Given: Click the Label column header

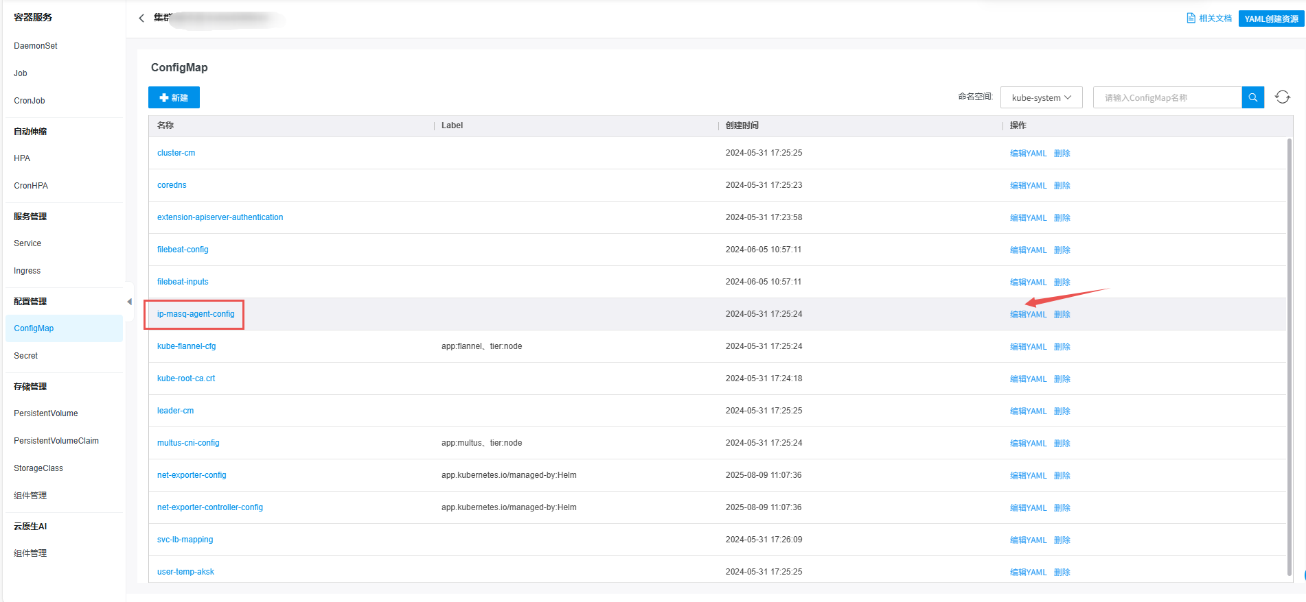Looking at the screenshot, I should point(452,125).
